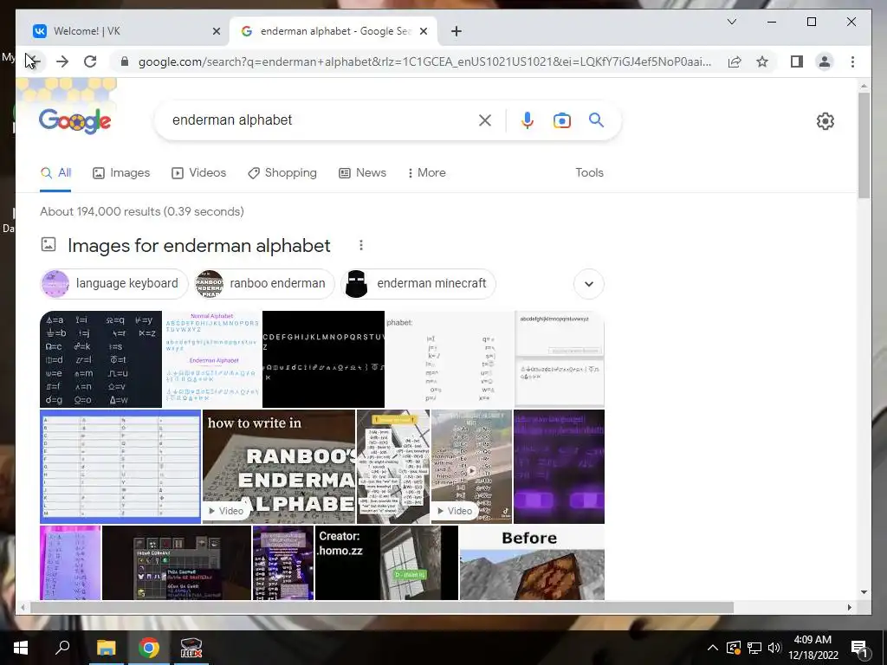
Task: Open the Windows Start menu
Action: [x=21, y=648]
